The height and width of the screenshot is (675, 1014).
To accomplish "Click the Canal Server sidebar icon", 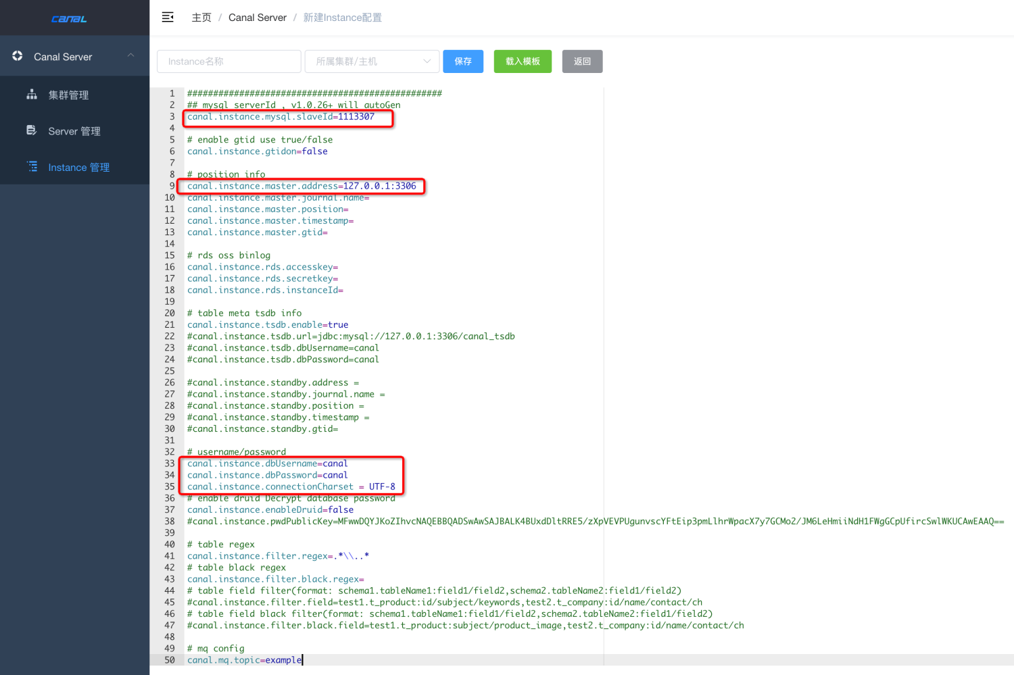I will click(x=18, y=56).
